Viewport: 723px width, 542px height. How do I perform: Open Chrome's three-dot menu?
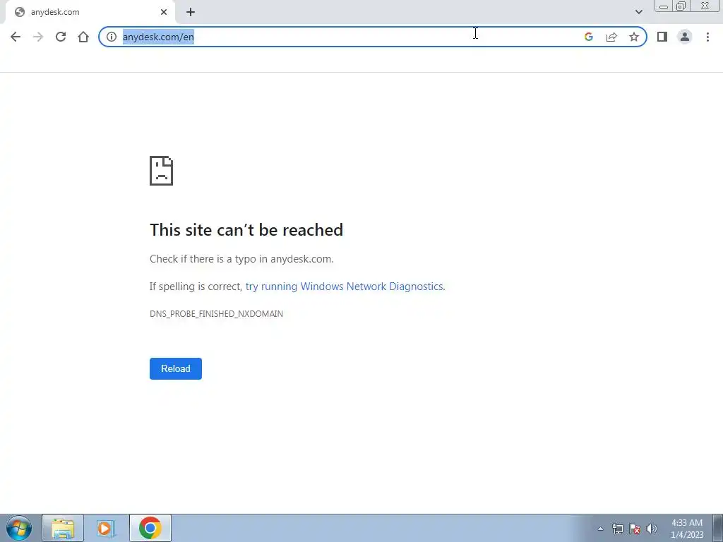707,37
